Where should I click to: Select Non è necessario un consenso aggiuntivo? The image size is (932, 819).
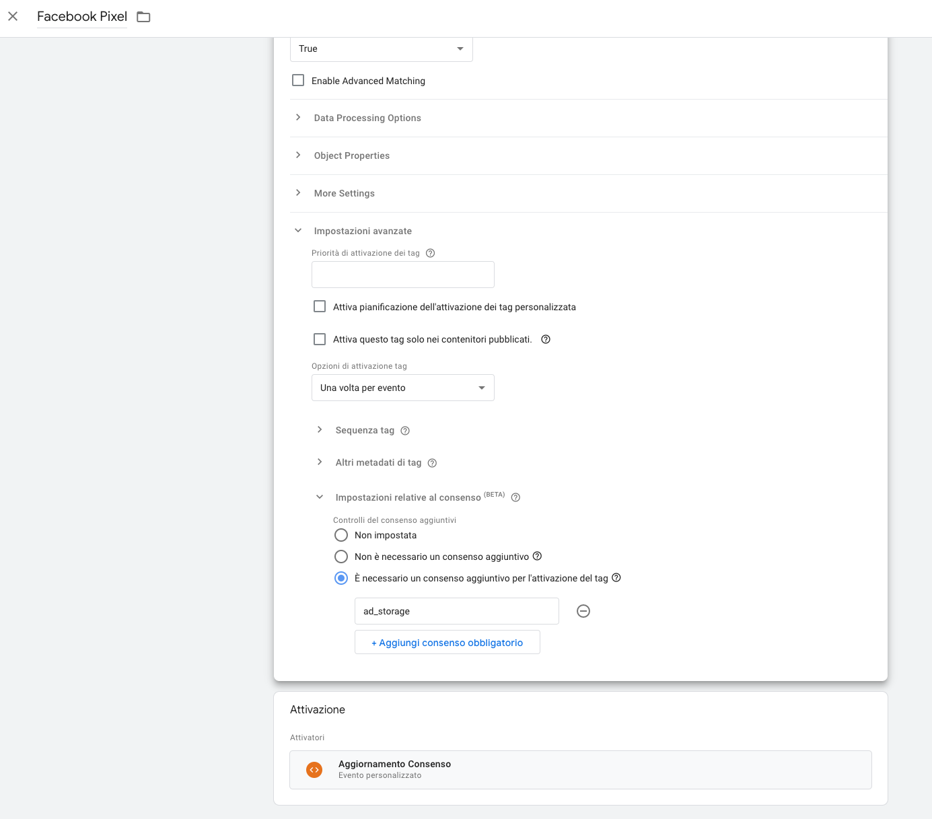tap(341, 557)
